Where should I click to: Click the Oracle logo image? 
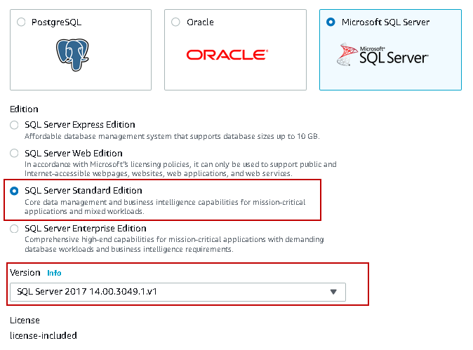click(226, 55)
